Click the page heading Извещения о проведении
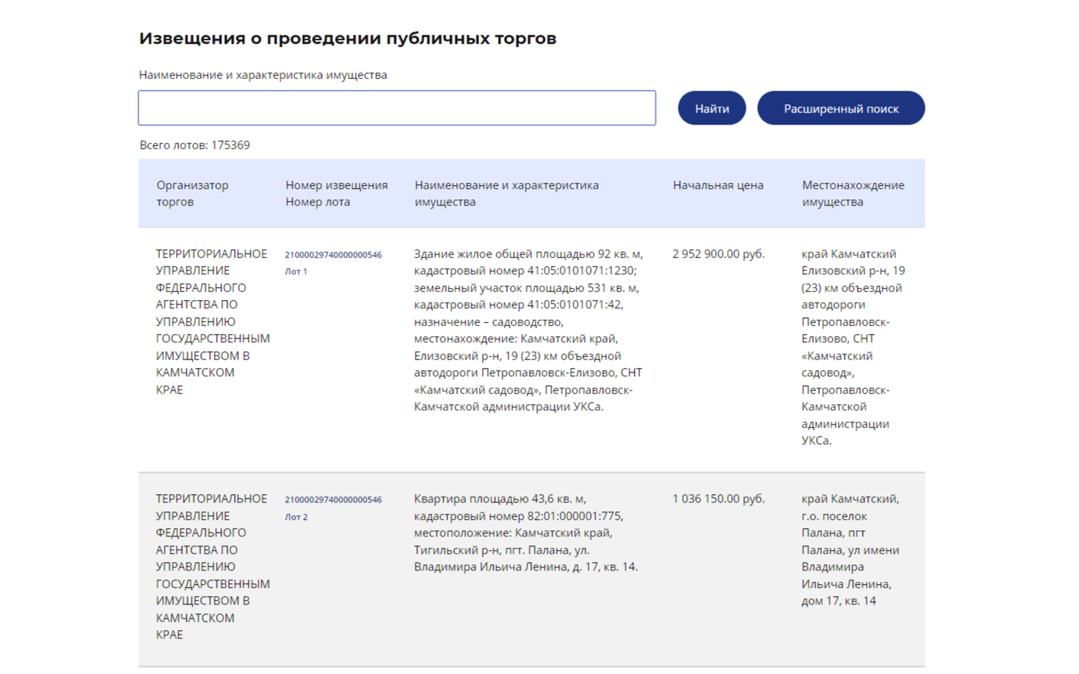This screenshot has height=674, width=1079. point(347,39)
